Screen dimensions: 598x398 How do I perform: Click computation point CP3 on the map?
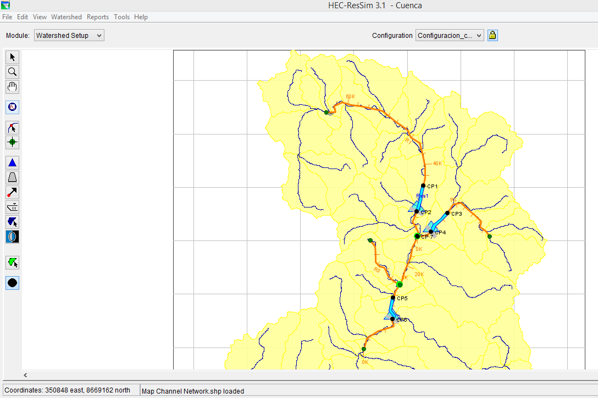tap(447, 214)
